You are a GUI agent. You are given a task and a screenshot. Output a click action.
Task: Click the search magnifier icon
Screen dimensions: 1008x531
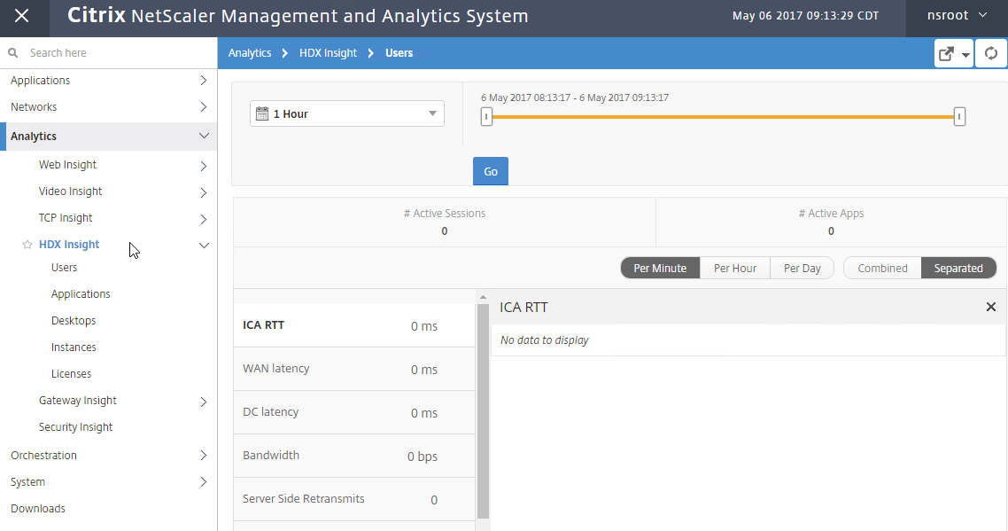[x=13, y=53]
